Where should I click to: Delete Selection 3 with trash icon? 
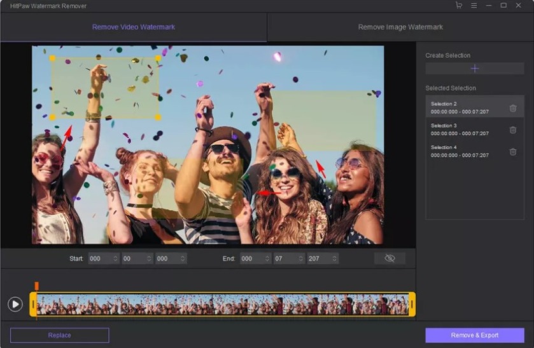[513, 130]
